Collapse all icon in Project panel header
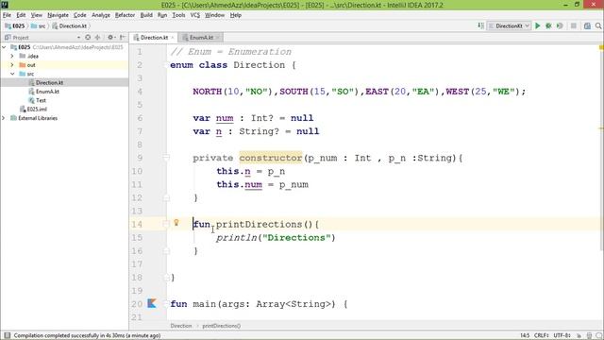Viewport: 604px width, 340px height. 97,38
